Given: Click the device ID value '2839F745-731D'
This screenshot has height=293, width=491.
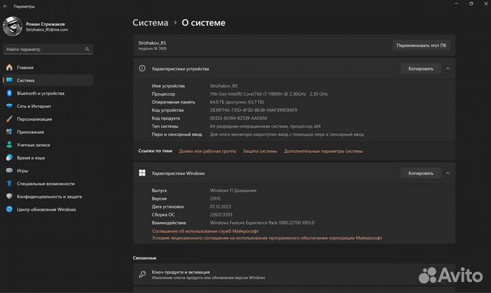Looking at the screenshot, I should pyautogui.click(x=253, y=110).
